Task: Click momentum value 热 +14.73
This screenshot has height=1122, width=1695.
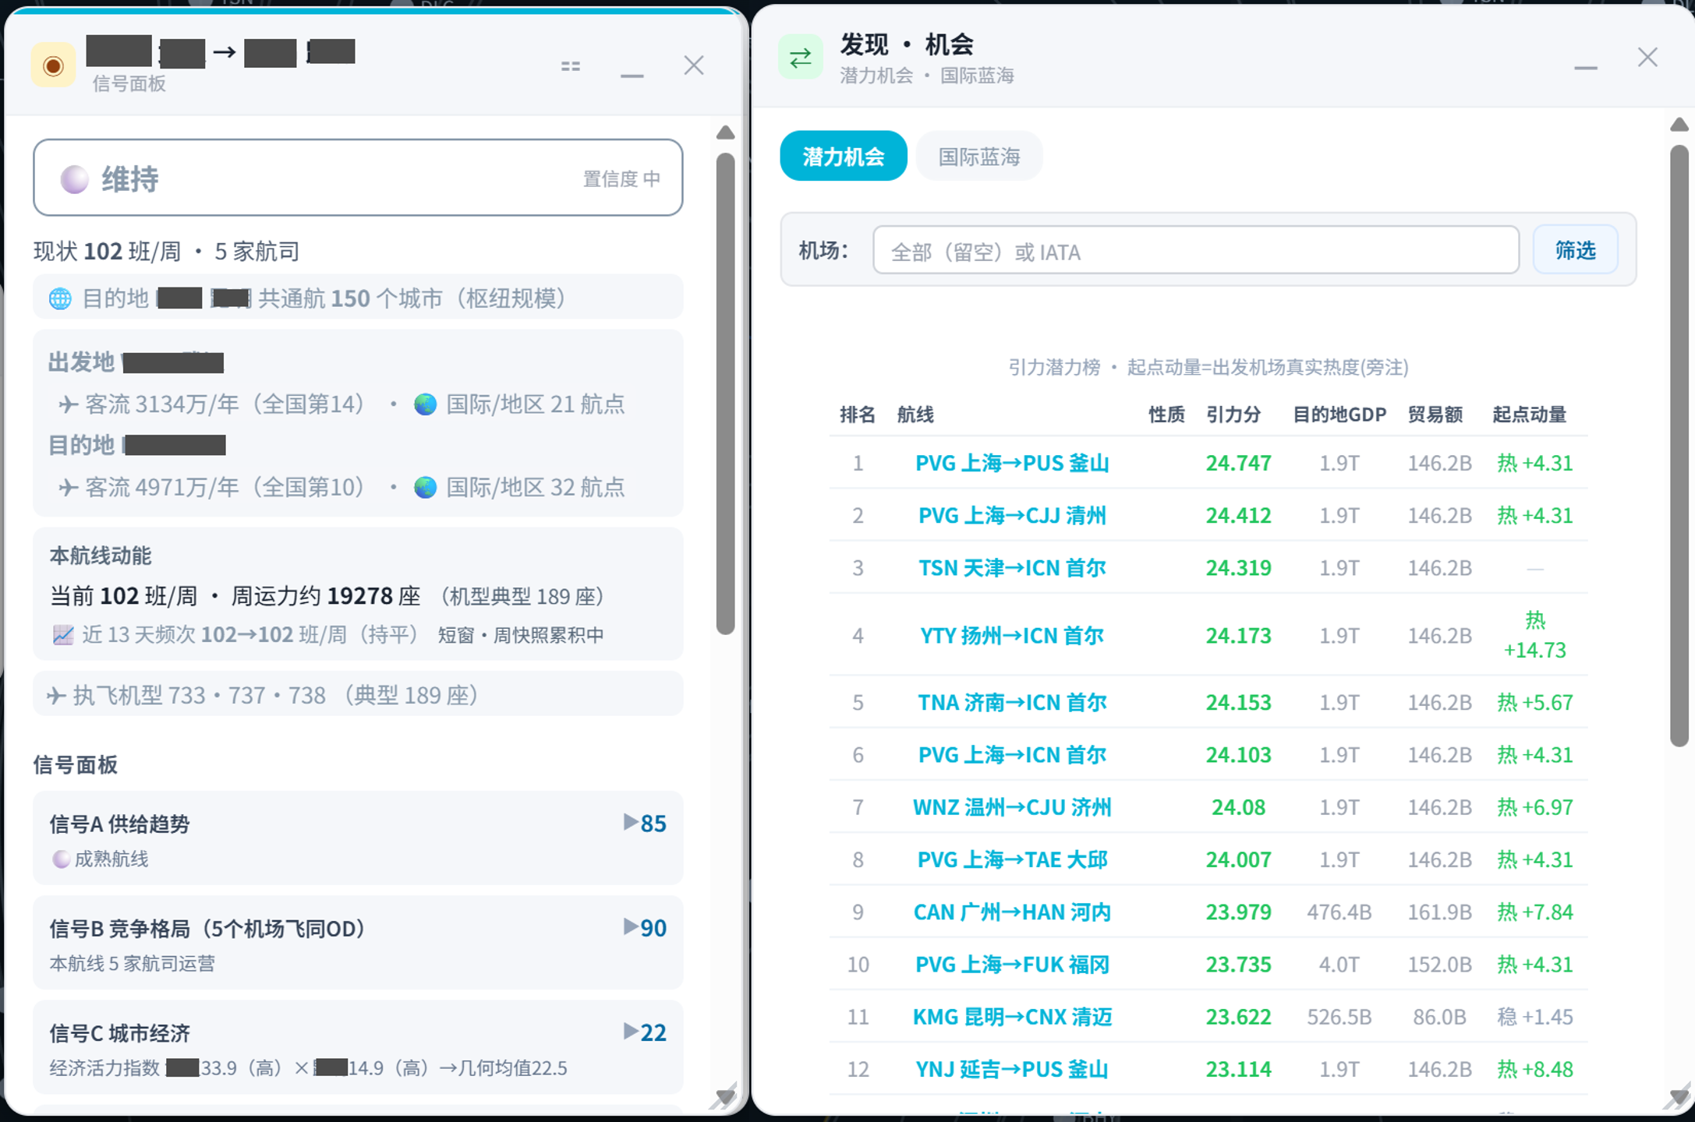Action: point(1534,635)
